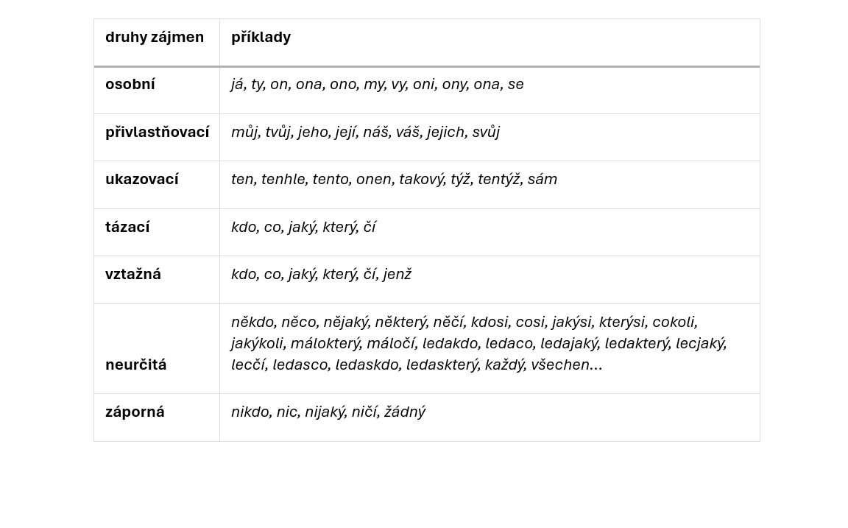Select the "osobní" row label
The width and height of the screenshot is (848, 528).
point(130,84)
